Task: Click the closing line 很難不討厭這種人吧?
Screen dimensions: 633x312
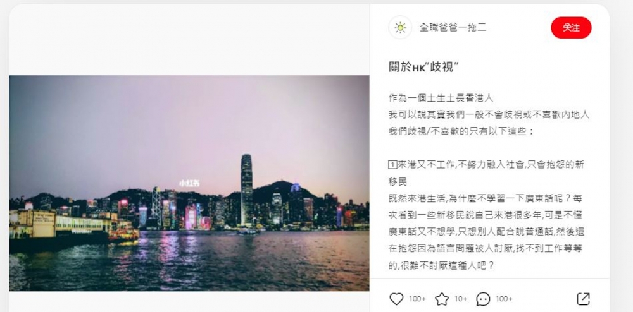Action: click(446, 266)
